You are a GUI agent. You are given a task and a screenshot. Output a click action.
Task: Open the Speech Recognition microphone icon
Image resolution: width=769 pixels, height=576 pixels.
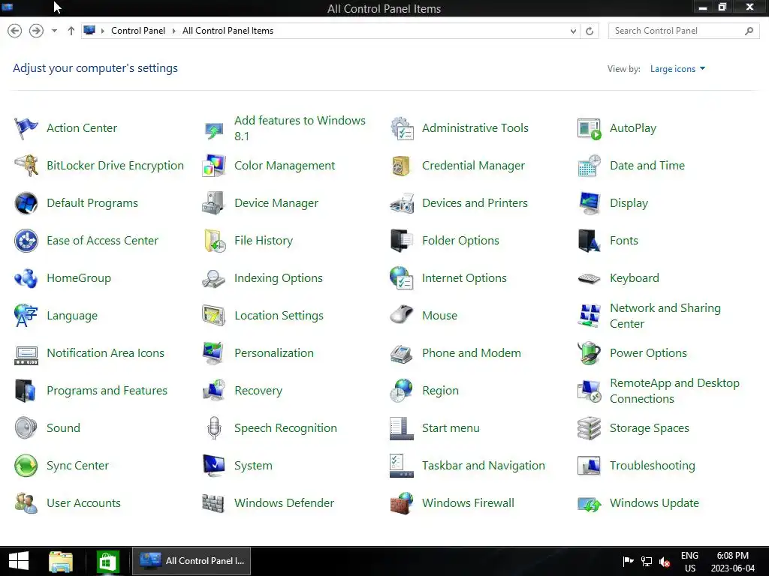pos(214,428)
